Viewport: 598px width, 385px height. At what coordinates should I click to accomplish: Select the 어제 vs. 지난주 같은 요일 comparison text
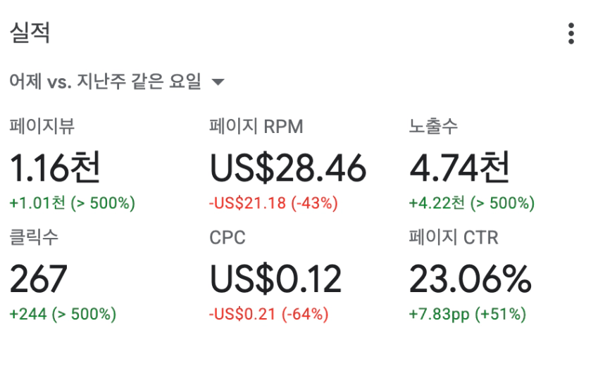coord(105,81)
